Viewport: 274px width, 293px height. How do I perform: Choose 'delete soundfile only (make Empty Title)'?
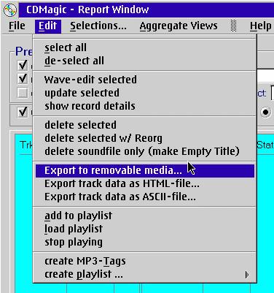(x=144, y=151)
